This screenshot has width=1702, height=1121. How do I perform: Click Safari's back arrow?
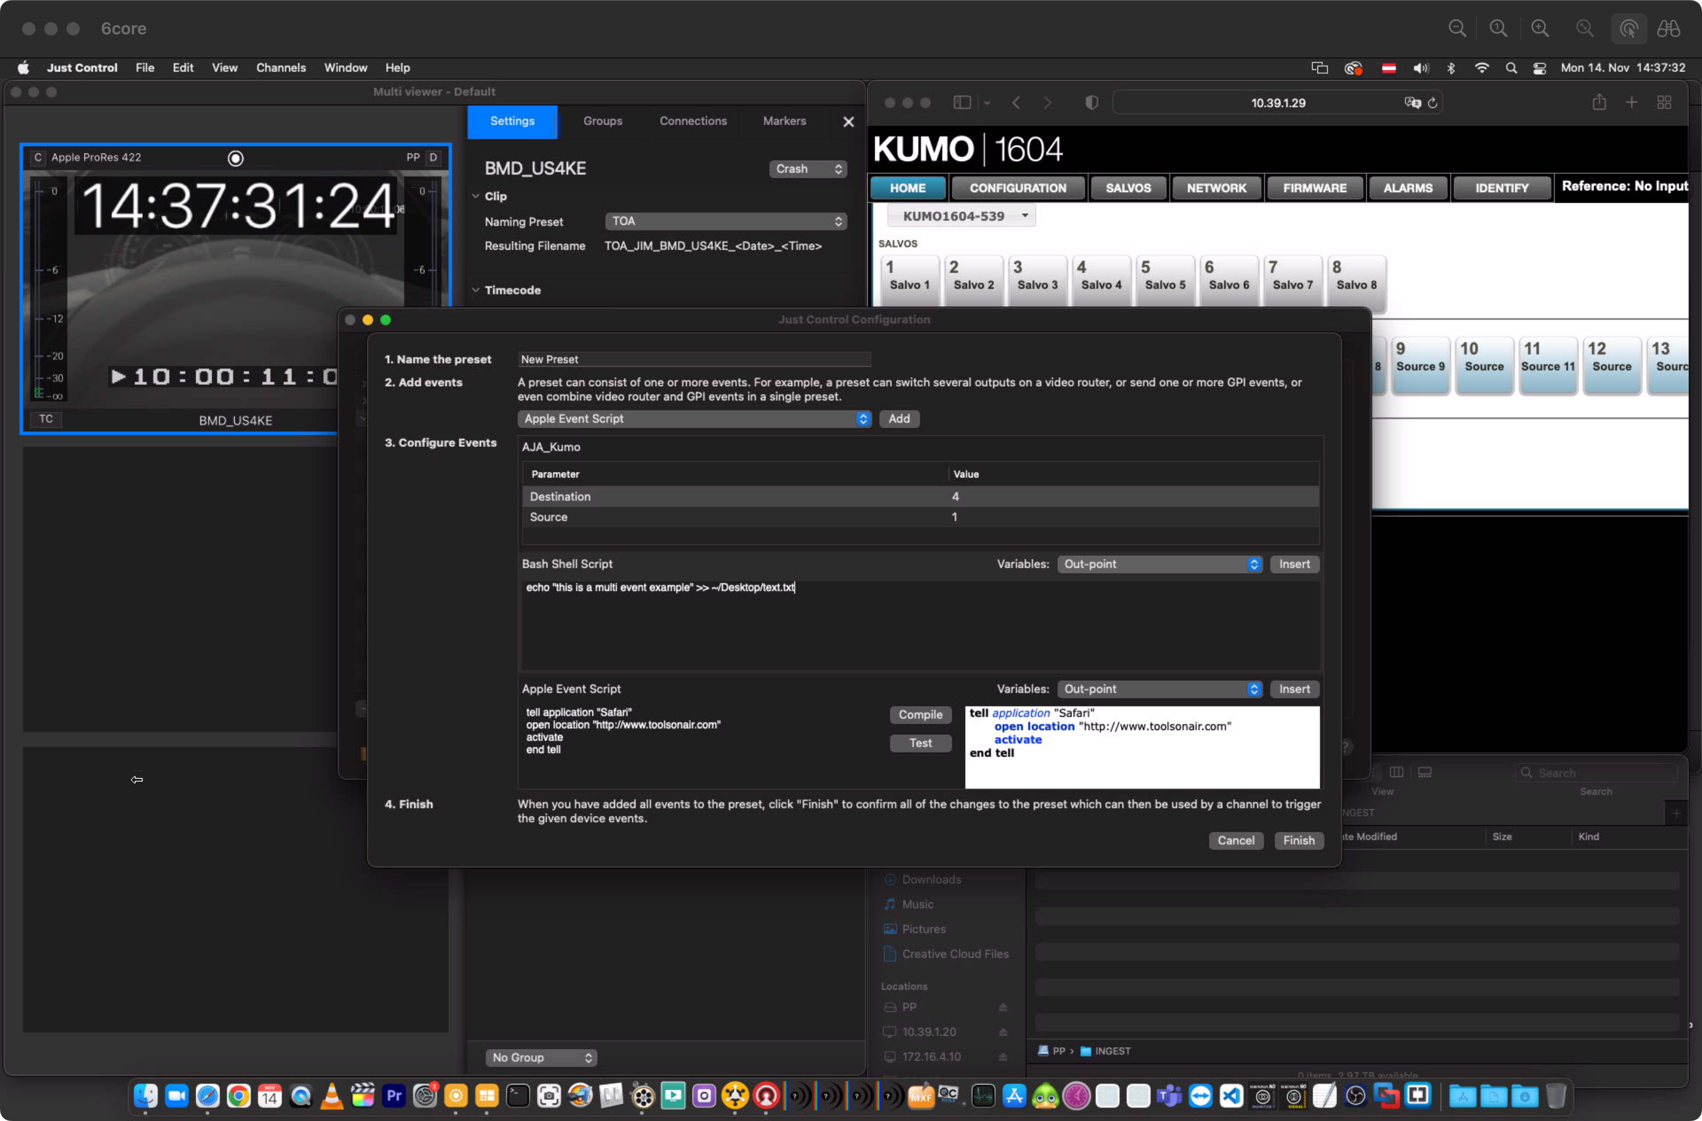1016,103
